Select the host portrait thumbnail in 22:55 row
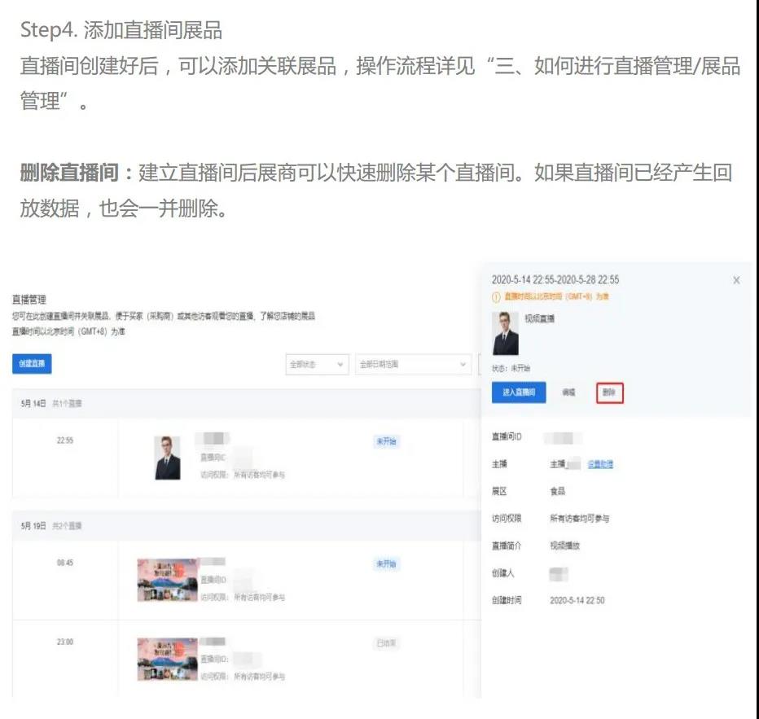759x719 pixels. 168,458
